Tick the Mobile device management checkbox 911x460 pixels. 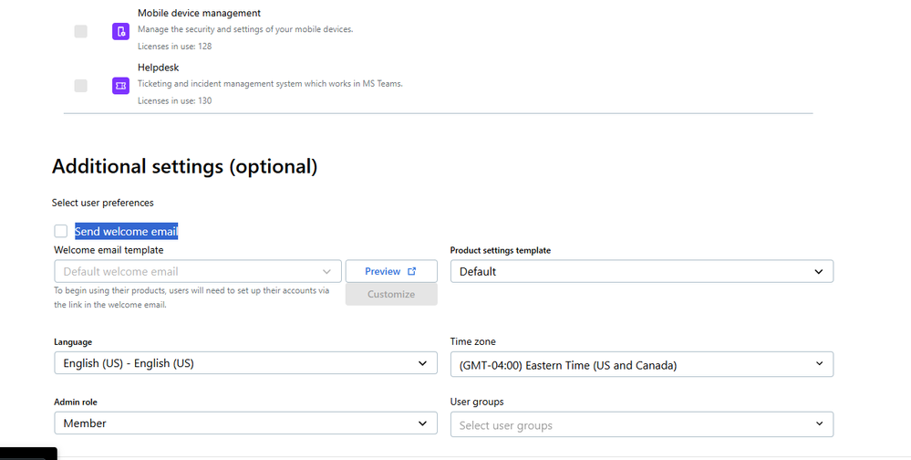pyautogui.click(x=81, y=31)
